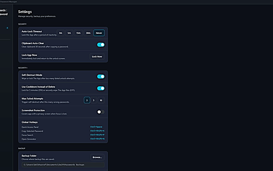Viewport: 273px width, 171px height.
Task: Toggle Use Cooldown Instead of Delete
Action: pos(101,88)
